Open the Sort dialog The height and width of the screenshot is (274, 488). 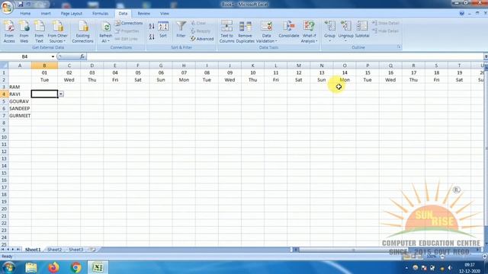[x=163, y=30]
